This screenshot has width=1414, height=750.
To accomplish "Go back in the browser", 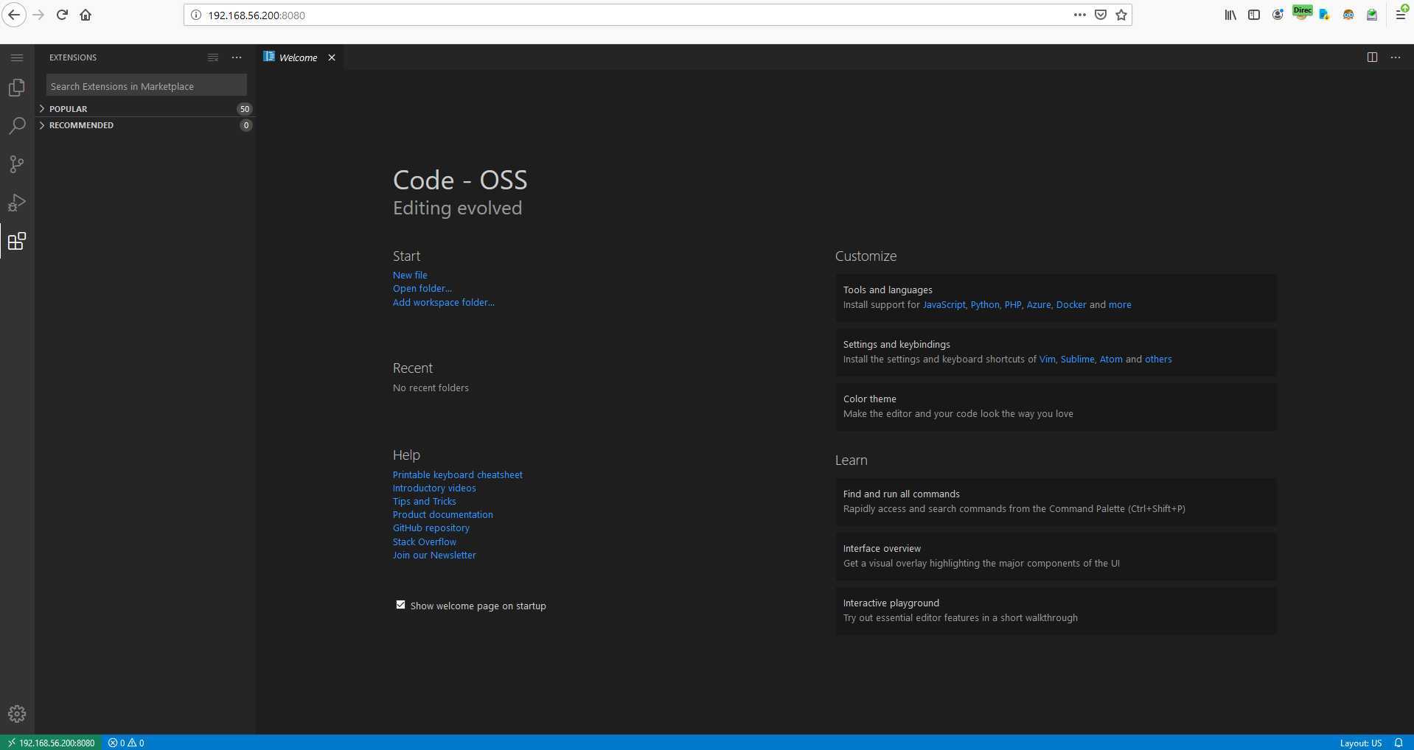I will point(14,15).
